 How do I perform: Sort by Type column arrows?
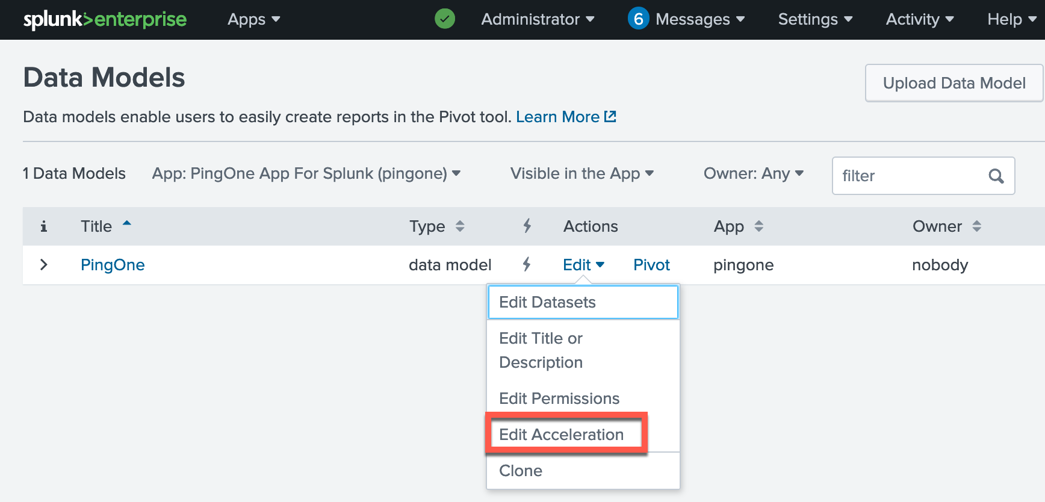460,226
